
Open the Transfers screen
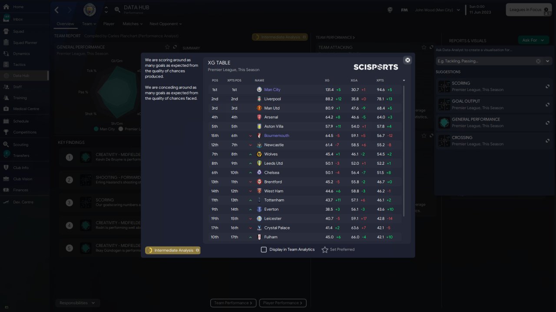coord(21,156)
